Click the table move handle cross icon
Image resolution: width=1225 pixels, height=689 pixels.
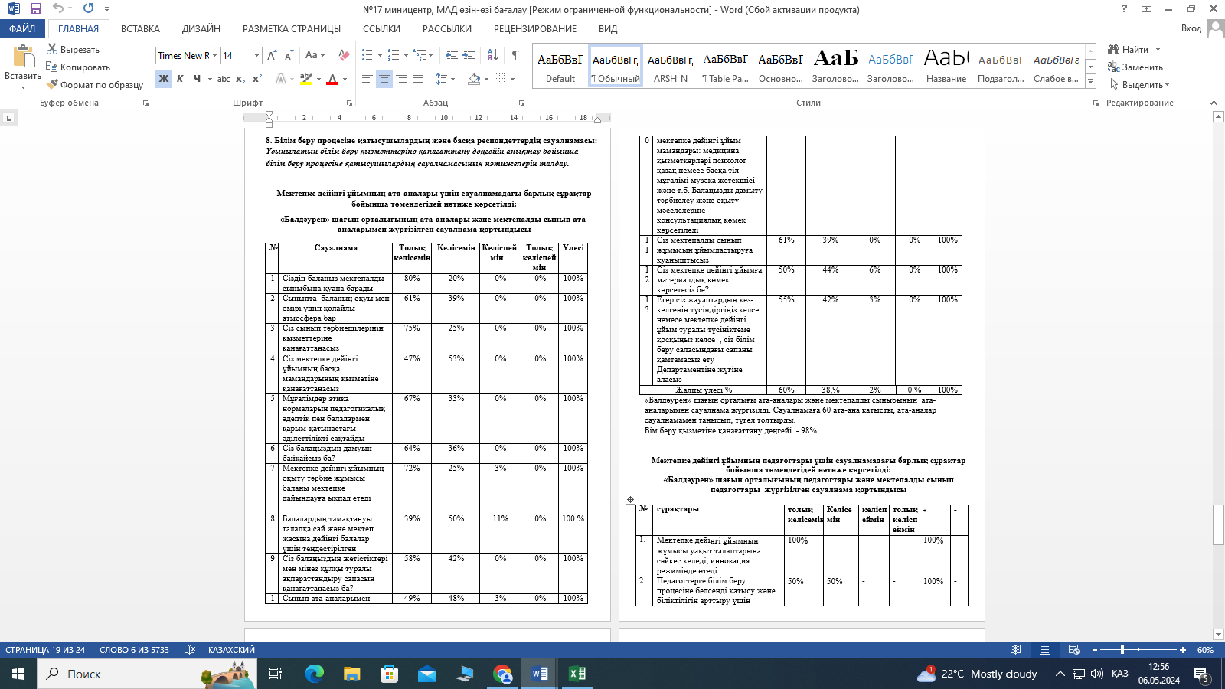pos(630,499)
